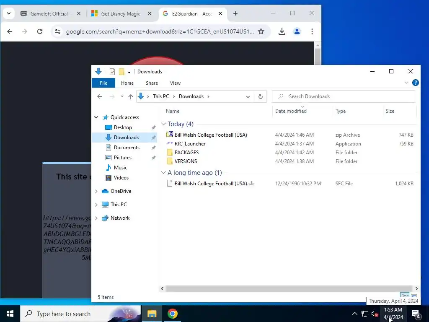This screenshot has height=322, width=429.
Task: Open Explorer's recent locations dropdown
Action: point(122,96)
